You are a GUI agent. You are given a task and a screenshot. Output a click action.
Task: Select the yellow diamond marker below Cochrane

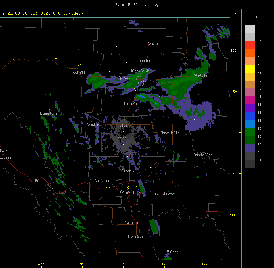point(108,188)
